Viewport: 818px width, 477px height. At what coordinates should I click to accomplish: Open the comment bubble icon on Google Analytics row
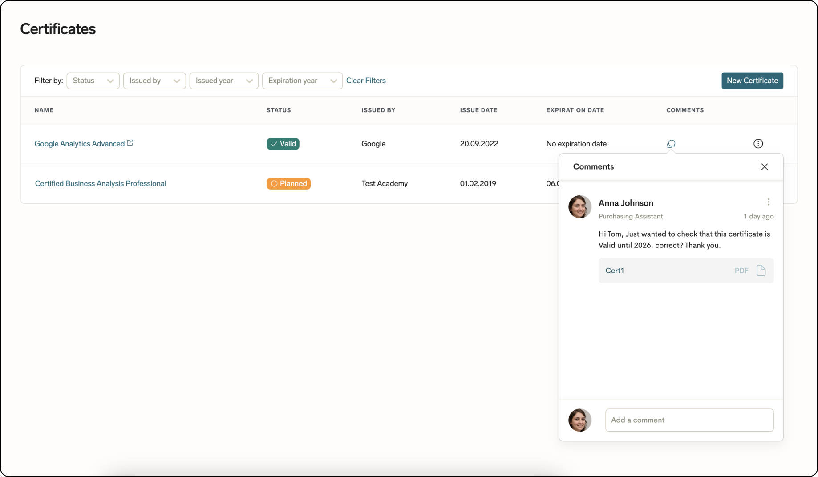coord(671,143)
